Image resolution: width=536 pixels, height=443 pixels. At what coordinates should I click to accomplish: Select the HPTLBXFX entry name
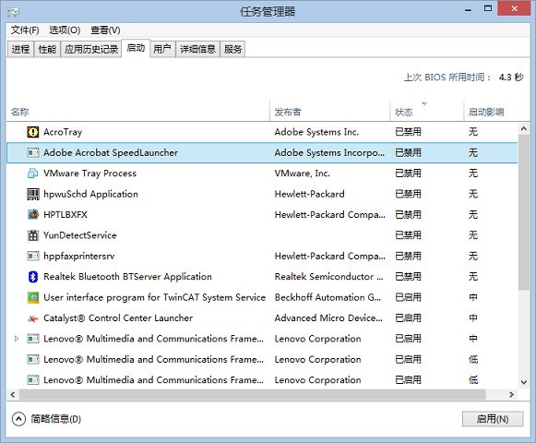click(x=66, y=215)
